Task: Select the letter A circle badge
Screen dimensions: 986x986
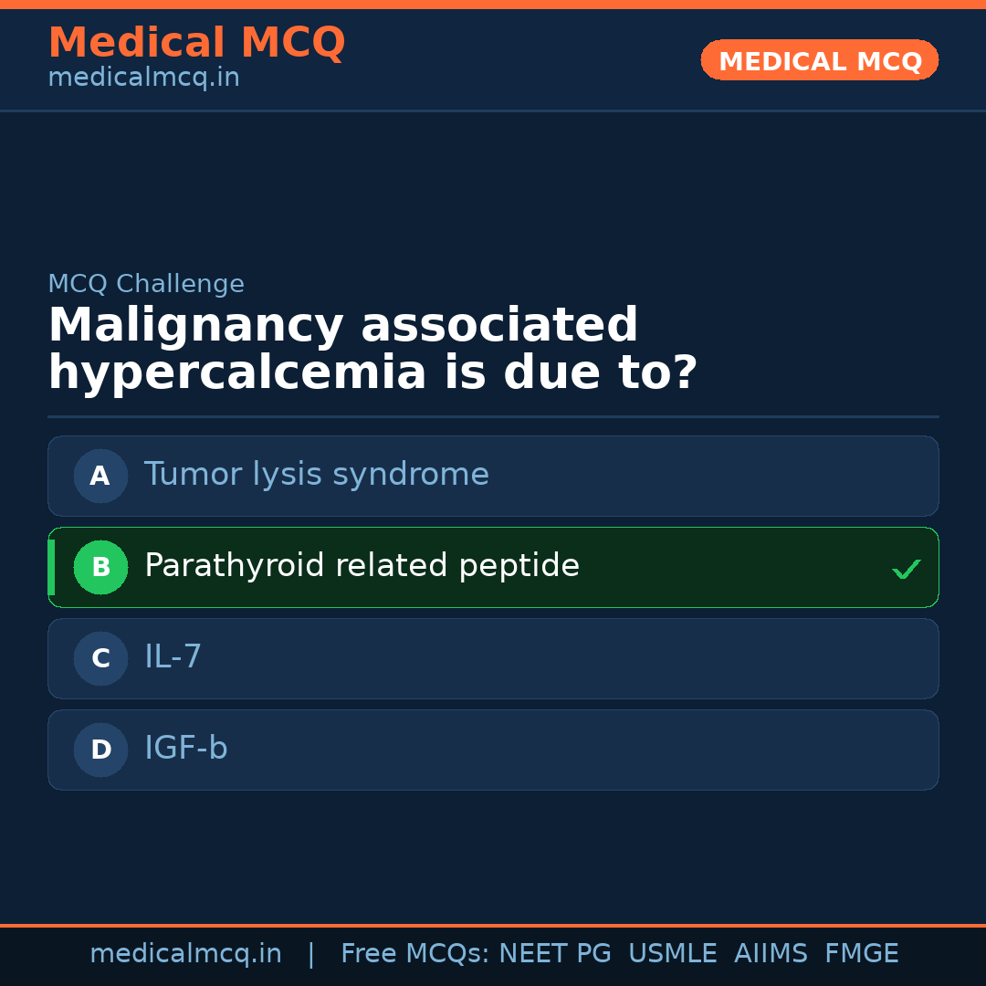Action: pos(100,476)
